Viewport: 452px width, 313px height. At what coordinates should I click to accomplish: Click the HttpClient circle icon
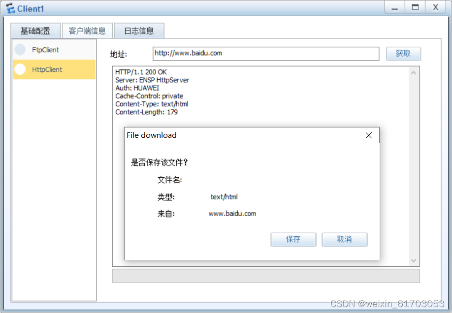tap(20, 69)
